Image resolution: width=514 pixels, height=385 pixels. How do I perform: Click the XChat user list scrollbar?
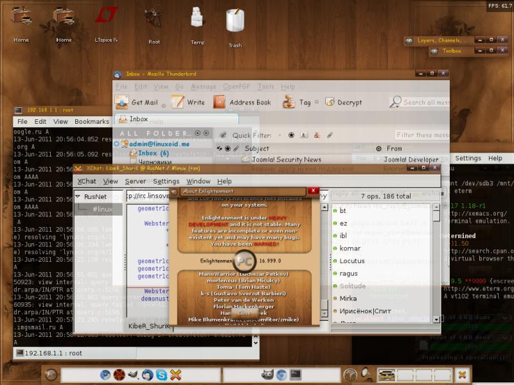pos(436,263)
